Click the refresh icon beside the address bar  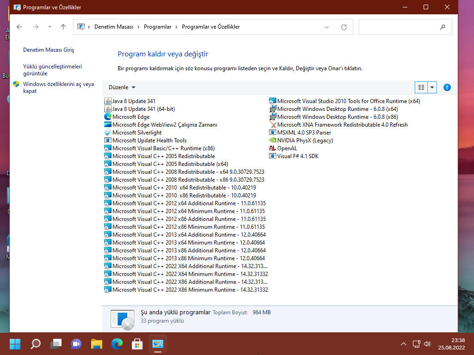pyautogui.click(x=343, y=27)
